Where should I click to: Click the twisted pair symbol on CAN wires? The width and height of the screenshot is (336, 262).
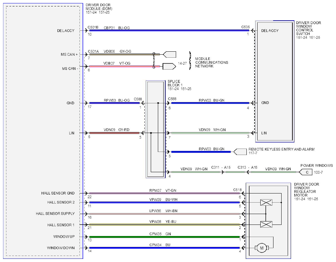[154, 60]
